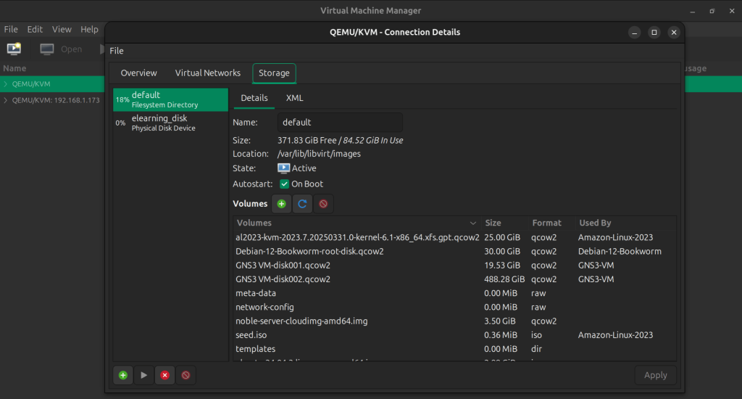Viewport: 742px width, 399px height.
Task: Delete the selected storage pool
Action: pyautogui.click(x=185, y=375)
